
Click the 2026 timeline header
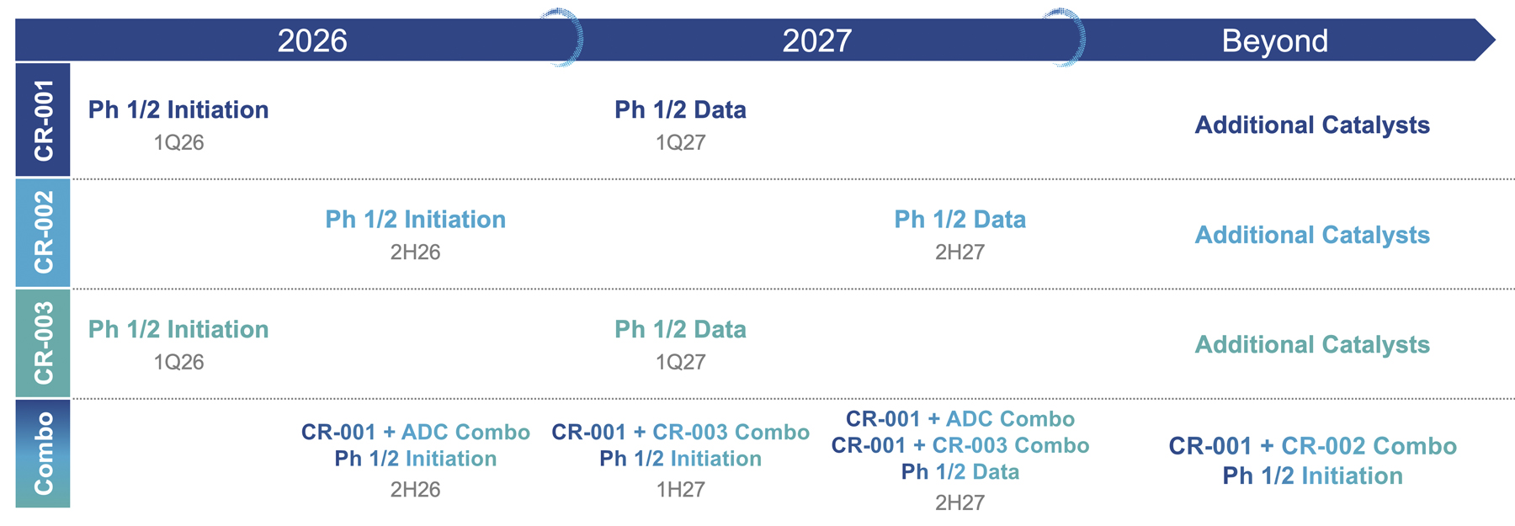(312, 40)
